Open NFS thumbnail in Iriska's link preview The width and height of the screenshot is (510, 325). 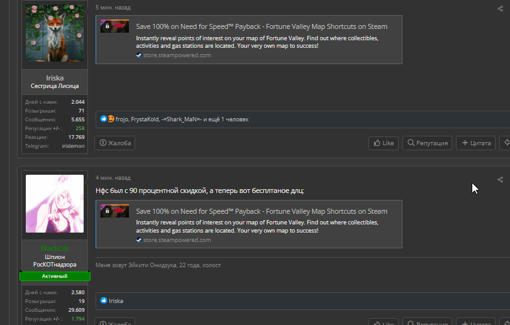click(x=114, y=26)
